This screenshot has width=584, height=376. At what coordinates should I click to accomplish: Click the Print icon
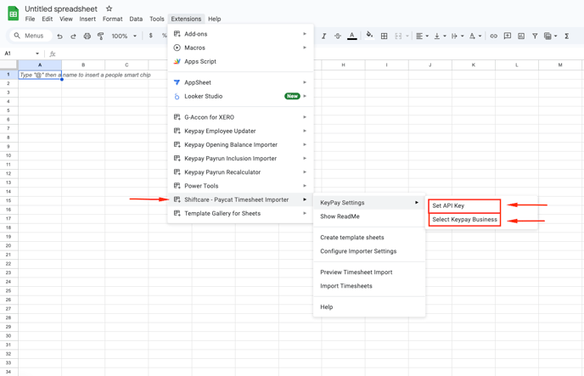pyautogui.click(x=87, y=36)
